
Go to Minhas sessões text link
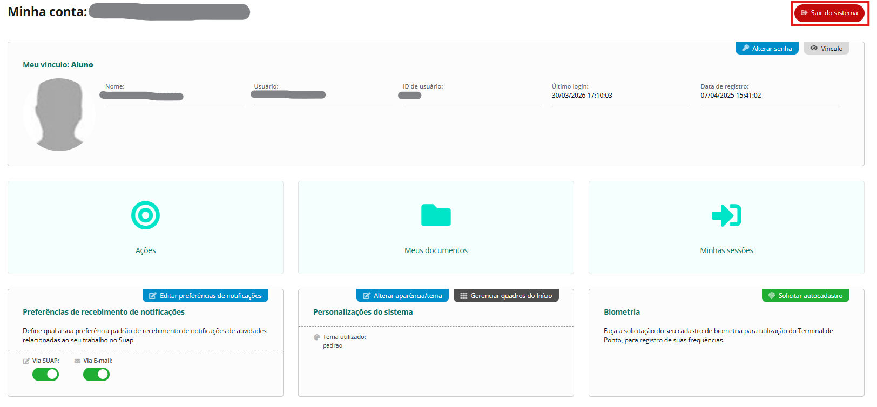(x=726, y=250)
